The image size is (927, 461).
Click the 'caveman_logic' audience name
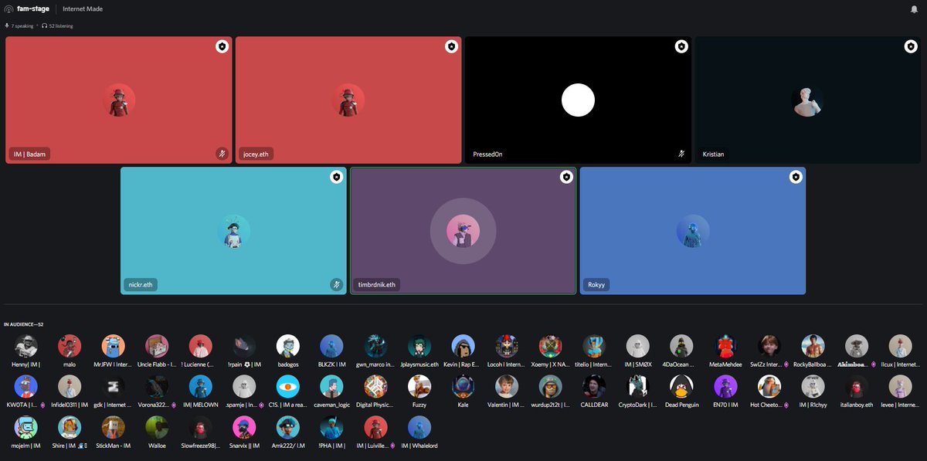pyautogui.click(x=331, y=404)
